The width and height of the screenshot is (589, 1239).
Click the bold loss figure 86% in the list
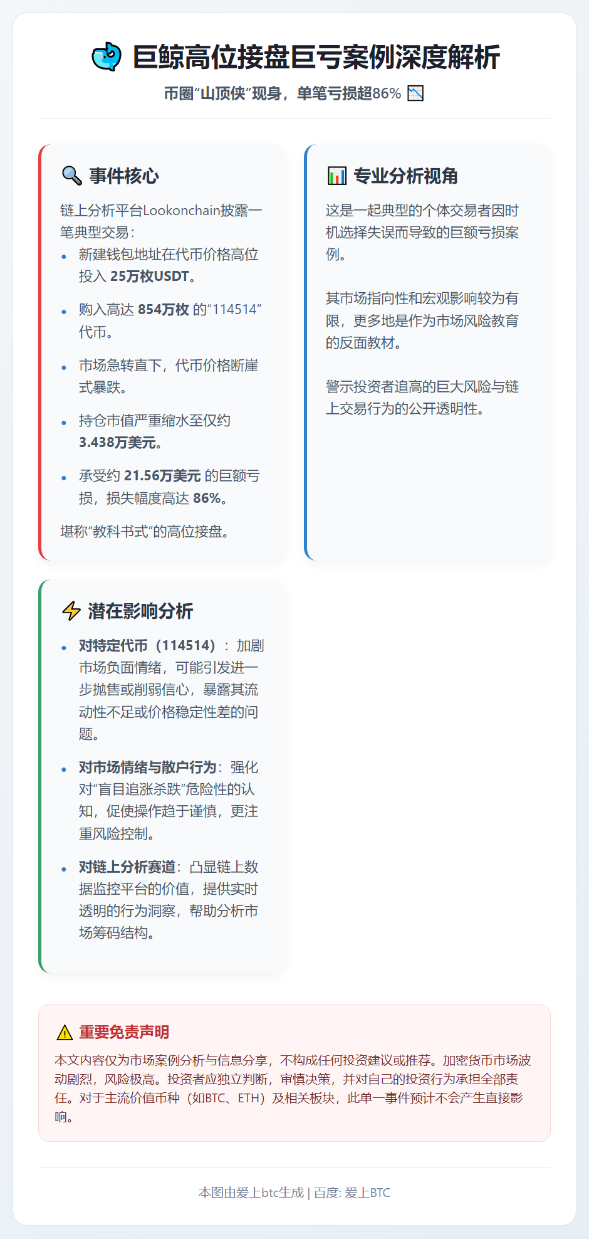pyautogui.click(x=207, y=498)
